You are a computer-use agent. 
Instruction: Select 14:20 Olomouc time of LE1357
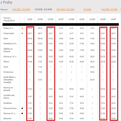61,56
